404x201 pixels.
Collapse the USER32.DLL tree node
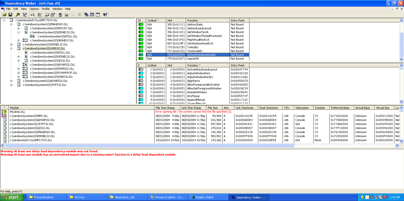tap(11, 48)
